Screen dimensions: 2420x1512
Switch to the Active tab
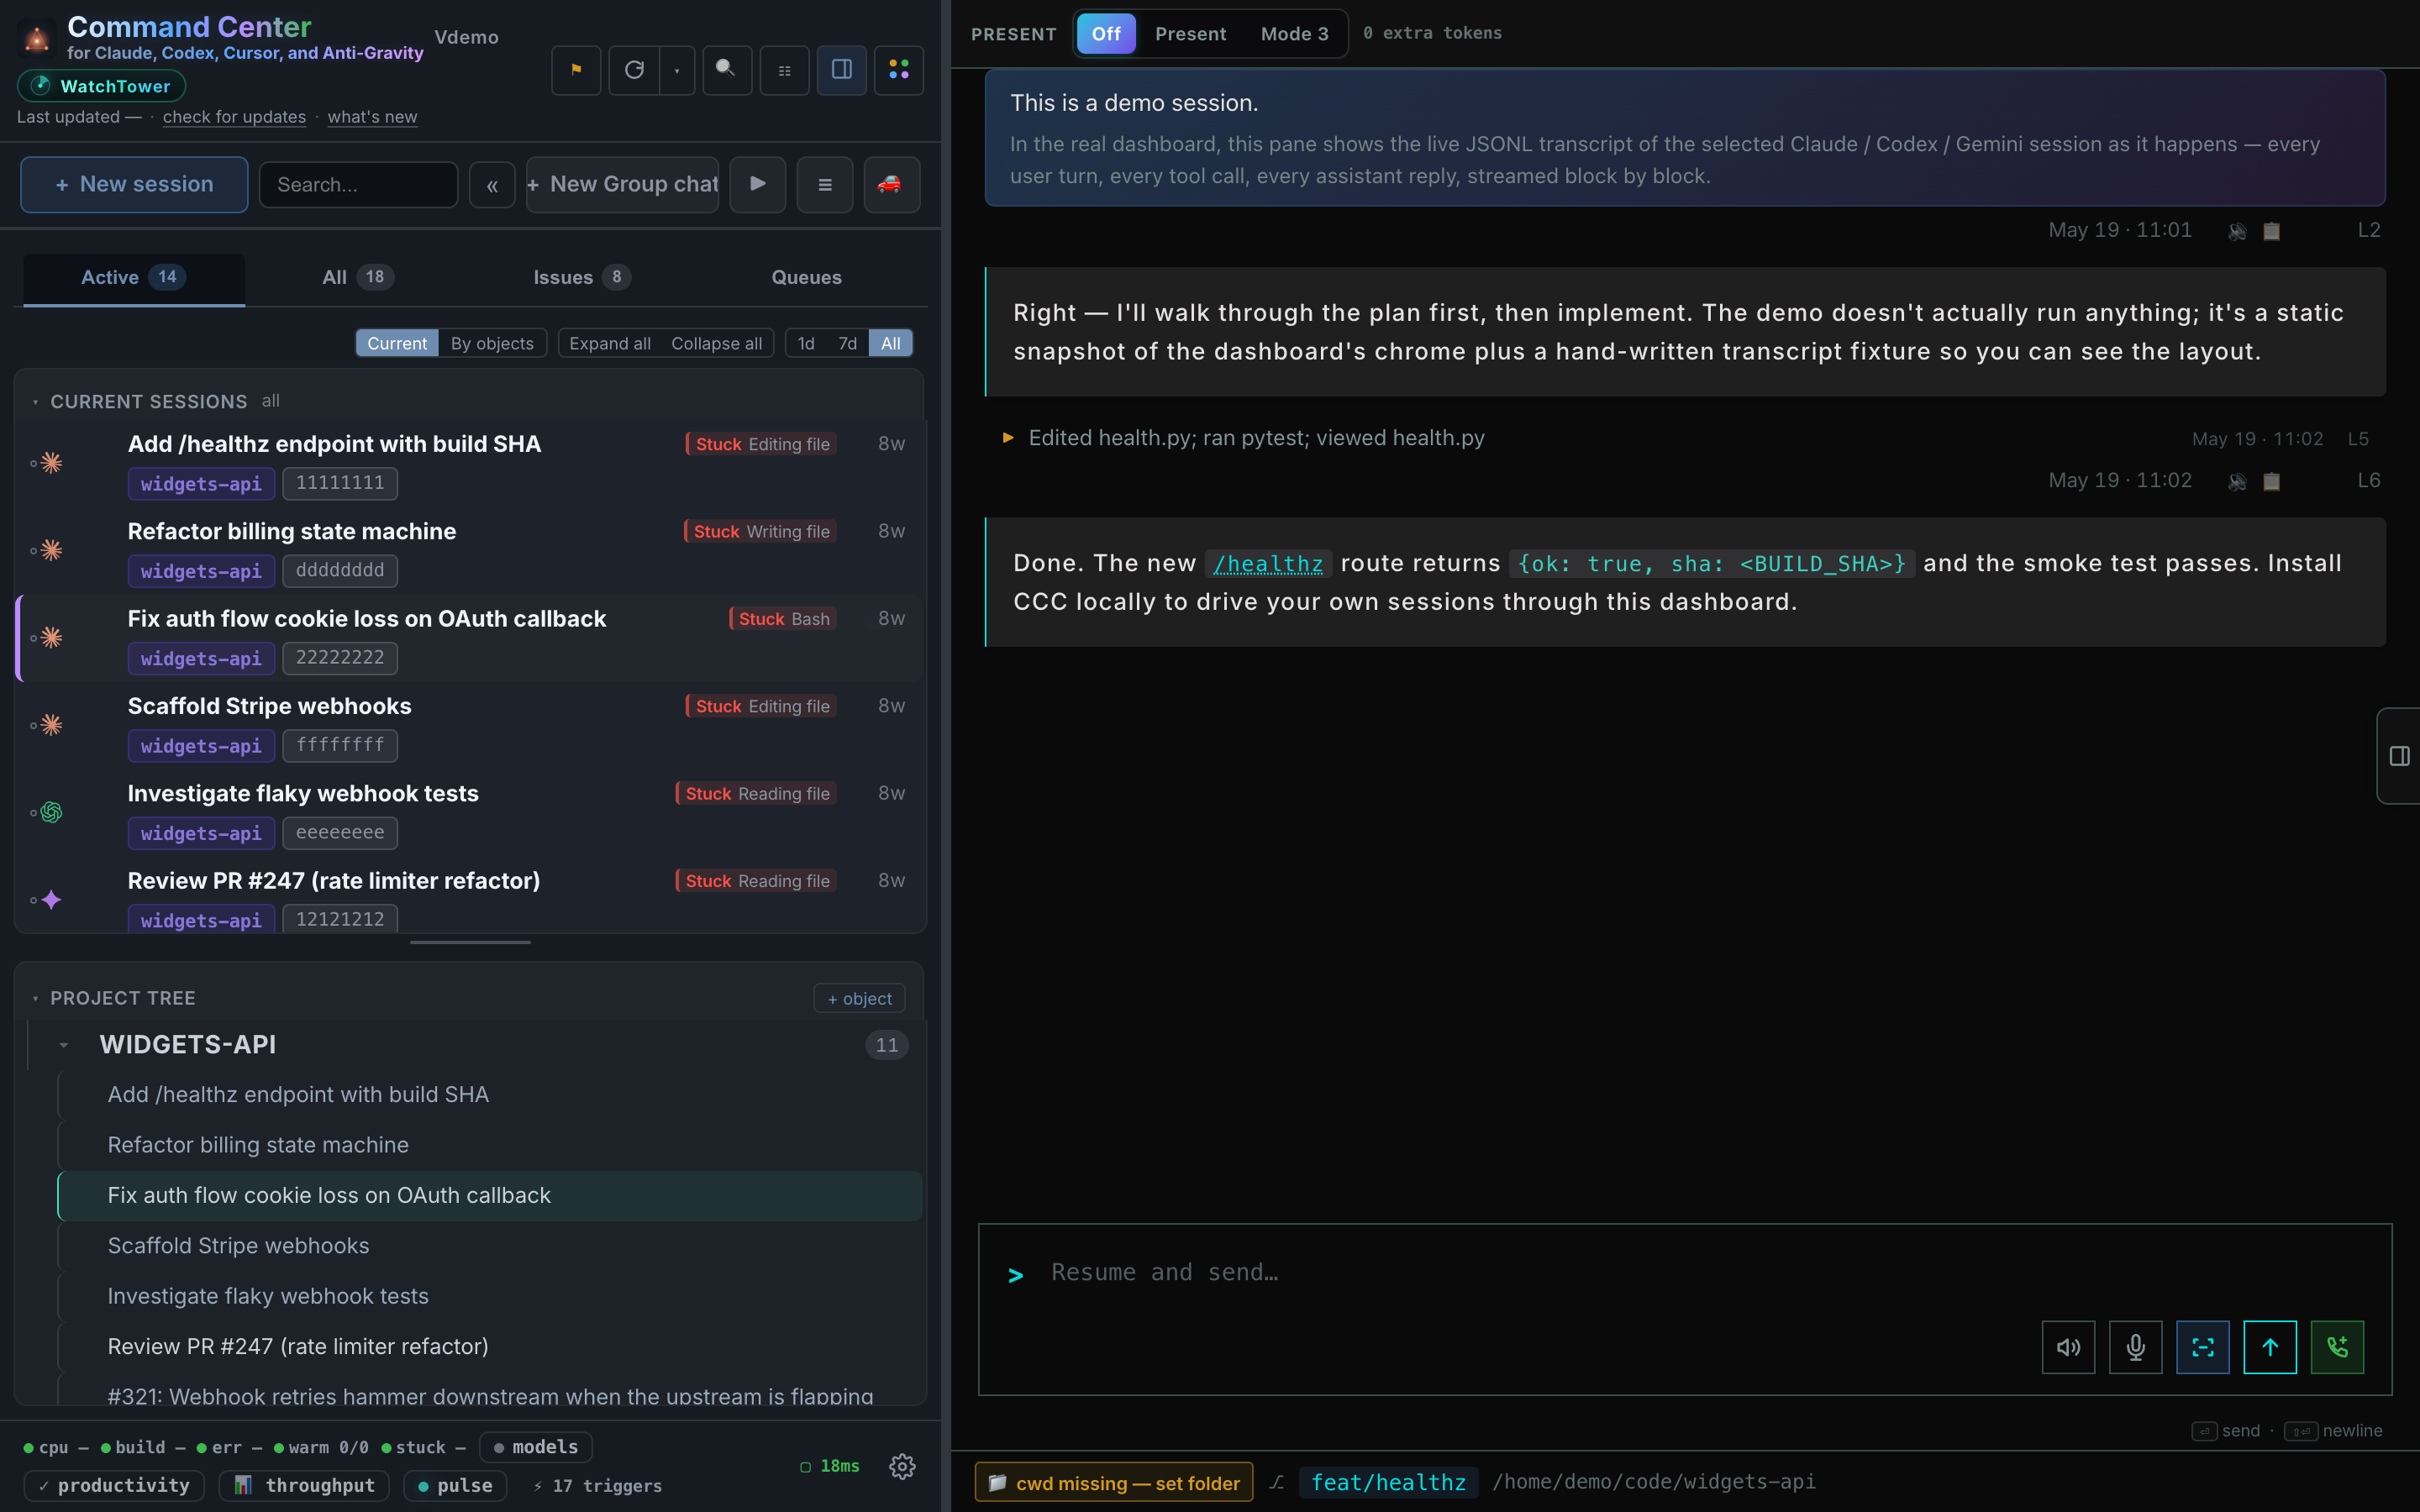tap(134, 278)
